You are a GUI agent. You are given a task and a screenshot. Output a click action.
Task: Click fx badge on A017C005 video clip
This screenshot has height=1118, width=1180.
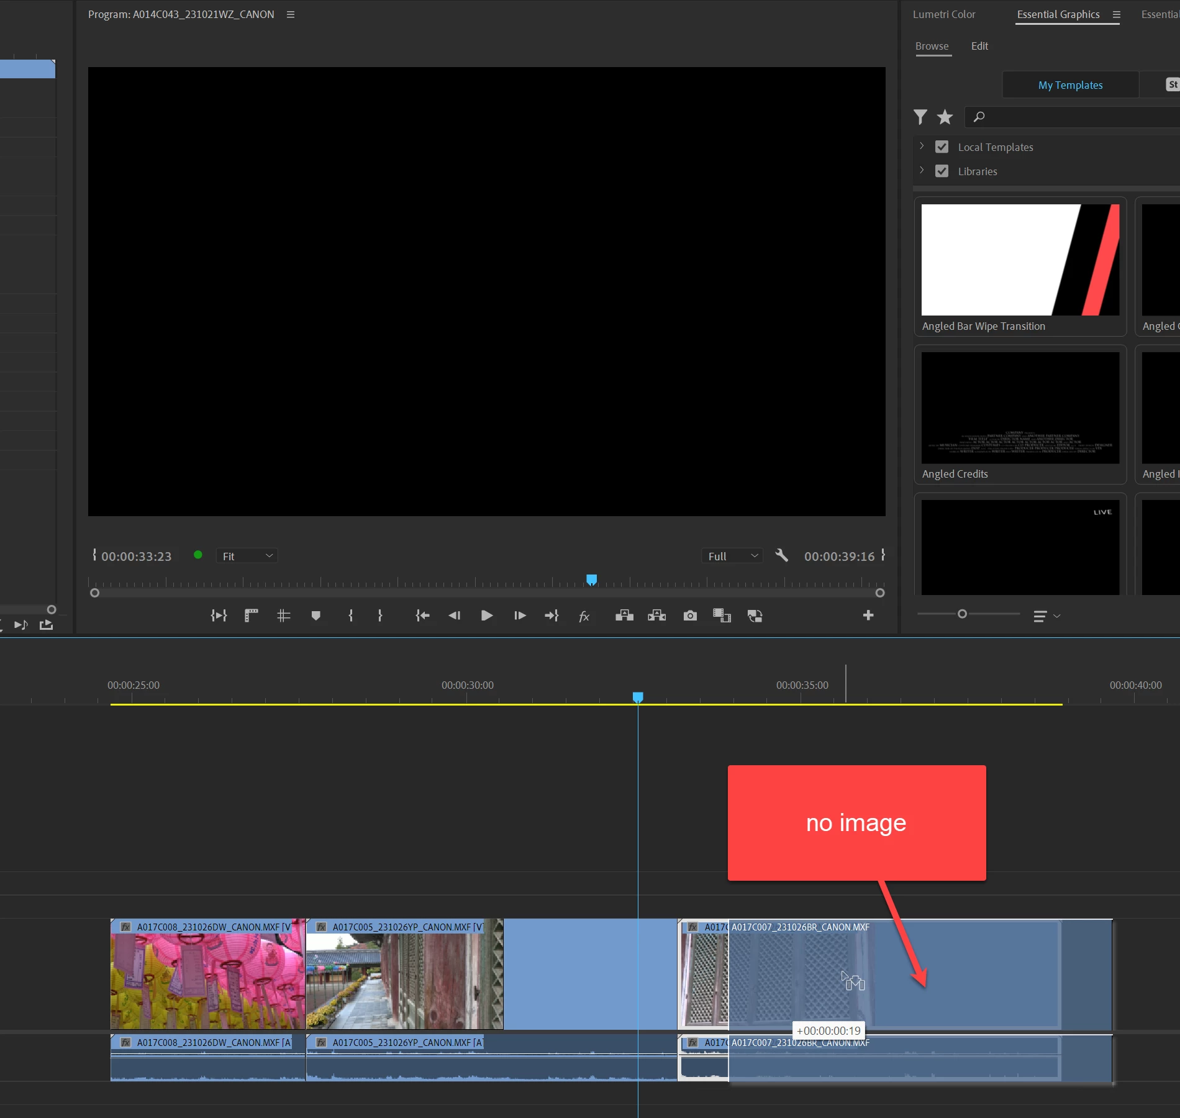321,927
